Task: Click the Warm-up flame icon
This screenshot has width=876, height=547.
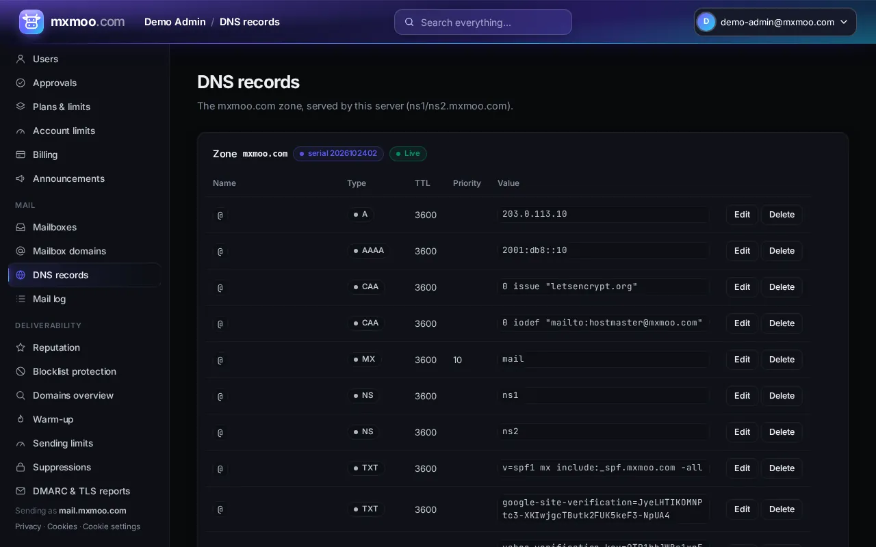Action: click(21, 419)
